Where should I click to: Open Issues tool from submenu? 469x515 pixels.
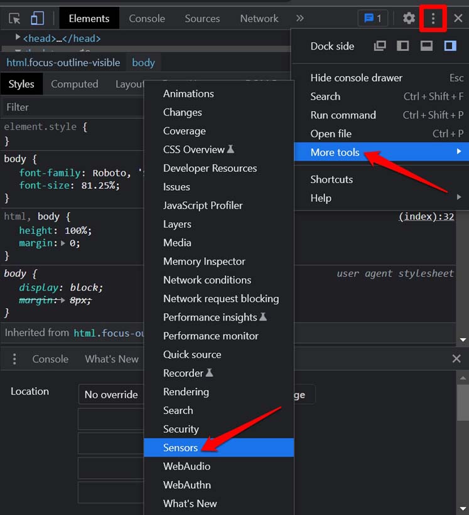pos(219,187)
